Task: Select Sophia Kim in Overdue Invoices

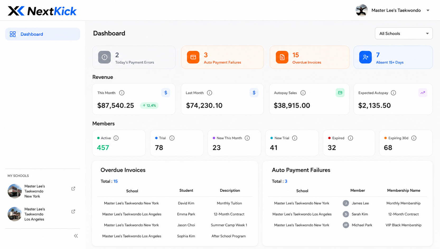Action: point(186,236)
